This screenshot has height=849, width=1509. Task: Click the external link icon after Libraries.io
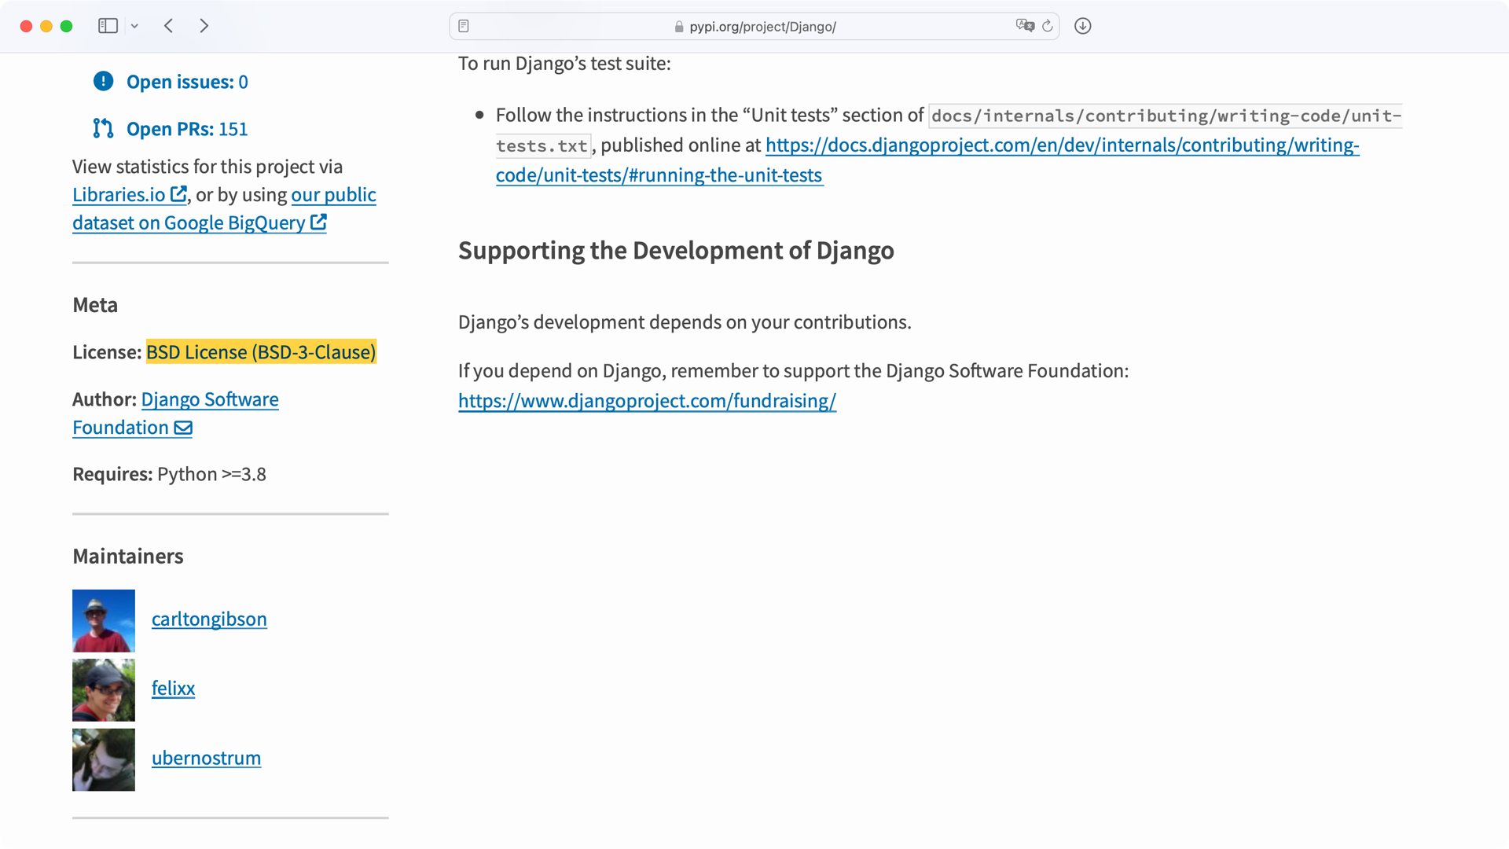pyautogui.click(x=178, y=193)
